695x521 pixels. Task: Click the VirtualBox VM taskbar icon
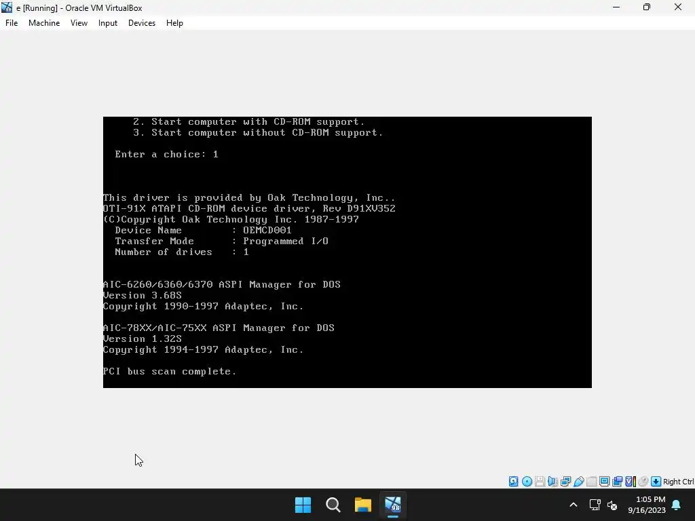393,505
